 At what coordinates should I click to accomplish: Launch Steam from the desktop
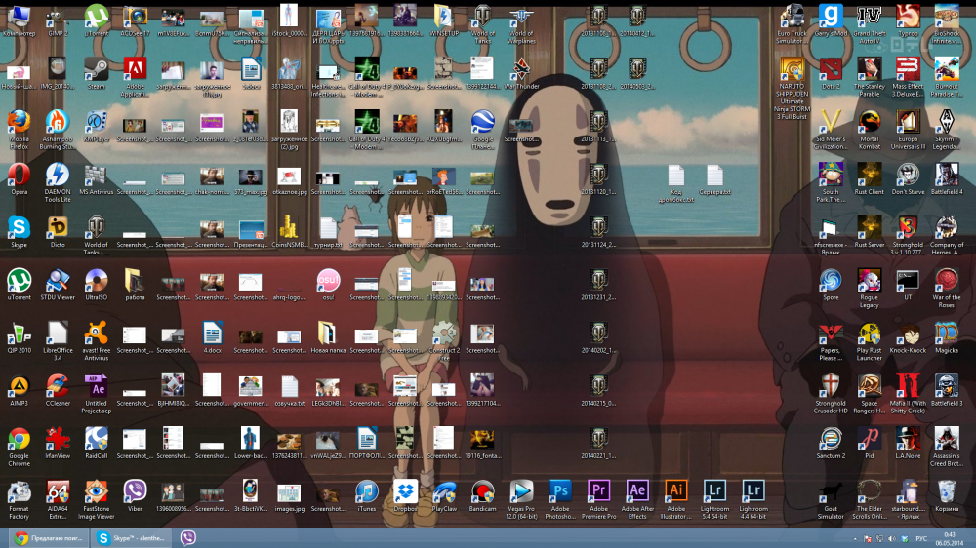point(96,74)
